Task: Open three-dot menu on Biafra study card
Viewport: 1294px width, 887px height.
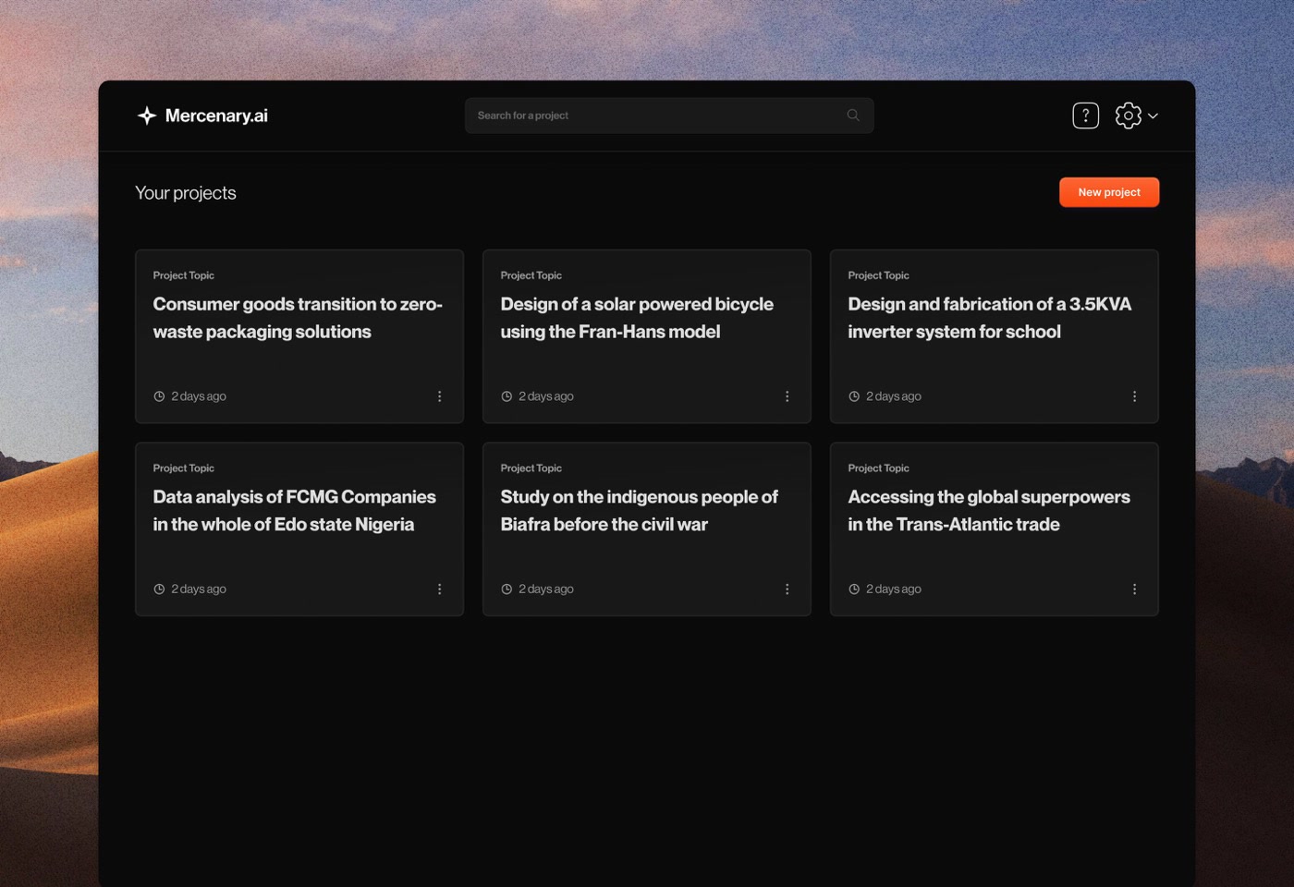Action: (x=787, y=589)
